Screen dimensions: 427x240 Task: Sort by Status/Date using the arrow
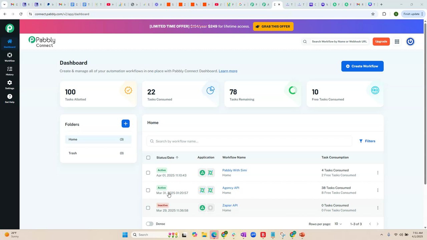click(x=177, y=158)
